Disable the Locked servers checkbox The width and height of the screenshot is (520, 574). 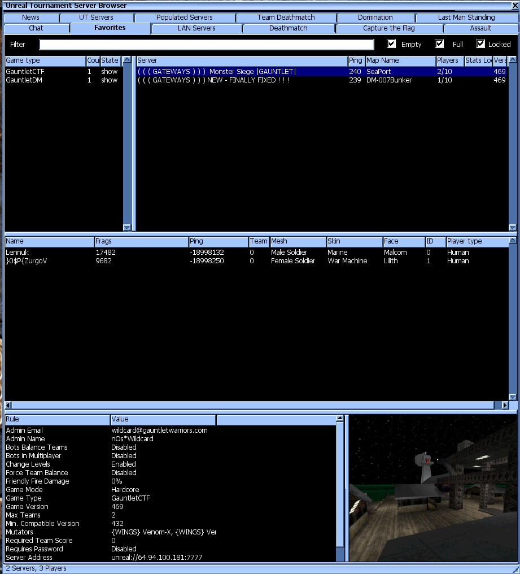[480, 44]
